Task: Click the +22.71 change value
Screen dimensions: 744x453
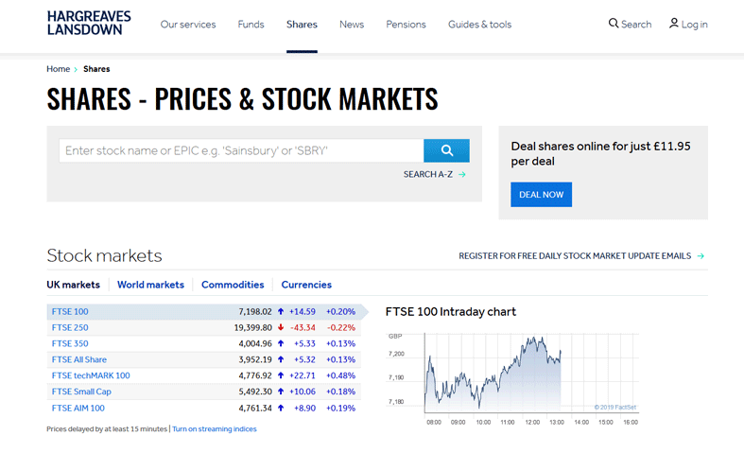Action: coord(303,375)
